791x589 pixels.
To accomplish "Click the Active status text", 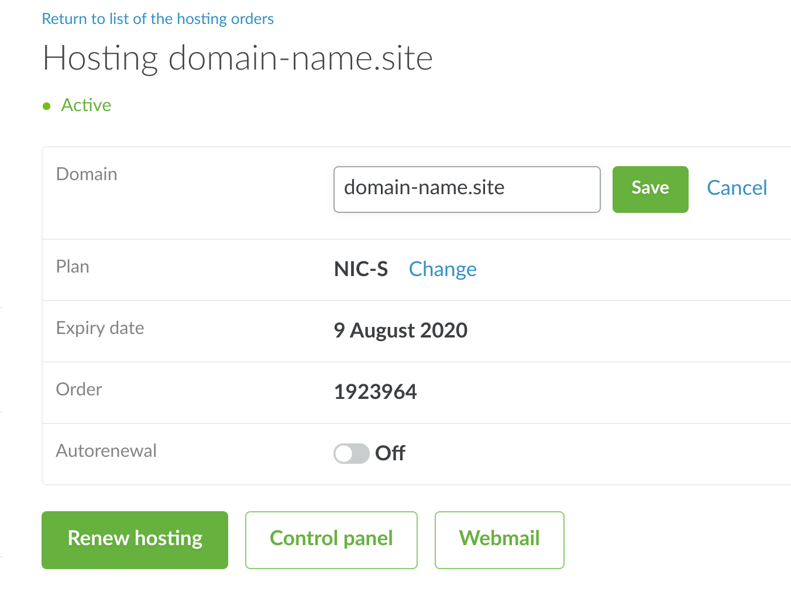I will tap(86, 105).
